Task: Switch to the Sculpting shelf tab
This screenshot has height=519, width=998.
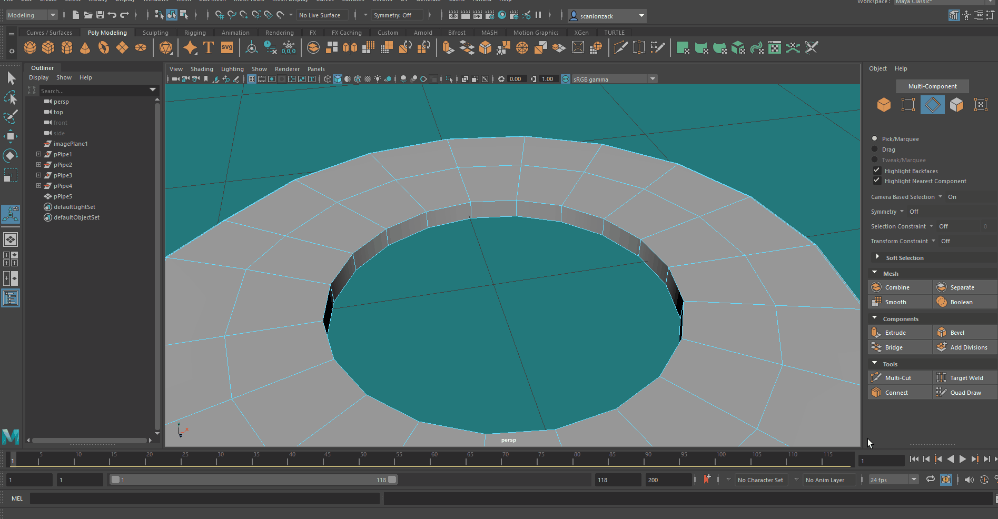Action: (155, 33)
